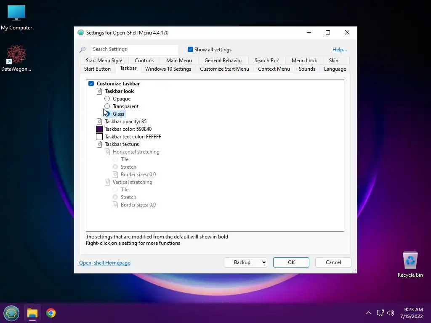Click the Taskbar text color FFFFFF swatch

tap(99, 137)
